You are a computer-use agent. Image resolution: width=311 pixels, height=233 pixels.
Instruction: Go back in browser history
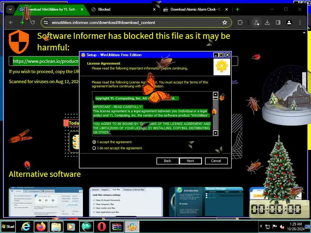(11, 22)
